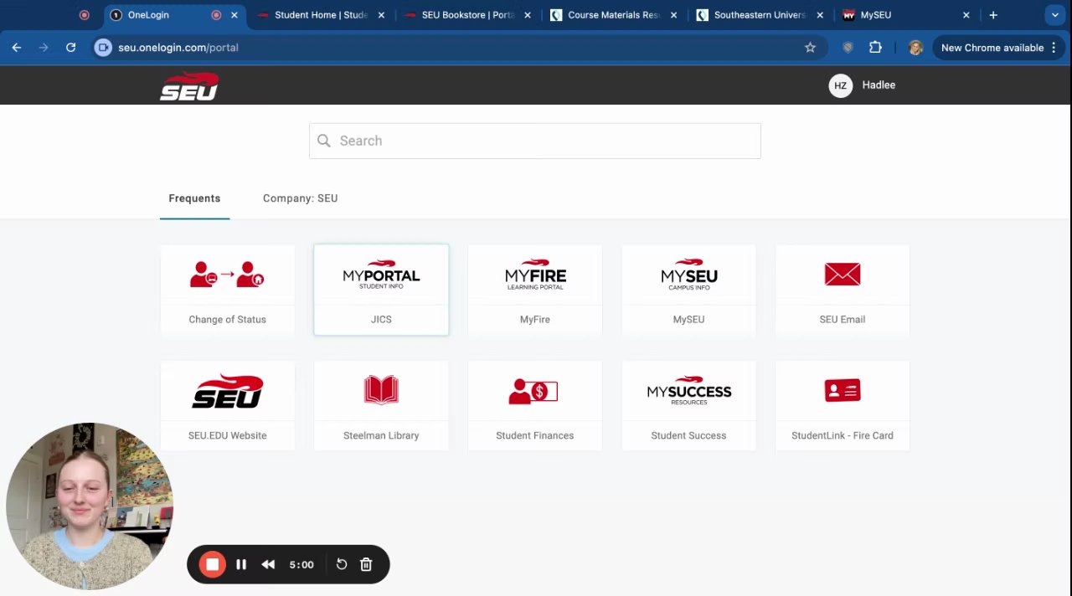The height and width of the screenshot is (596, 1072).
Task: Switch to the Southeastern University browser tab
Action: point(760,15)
